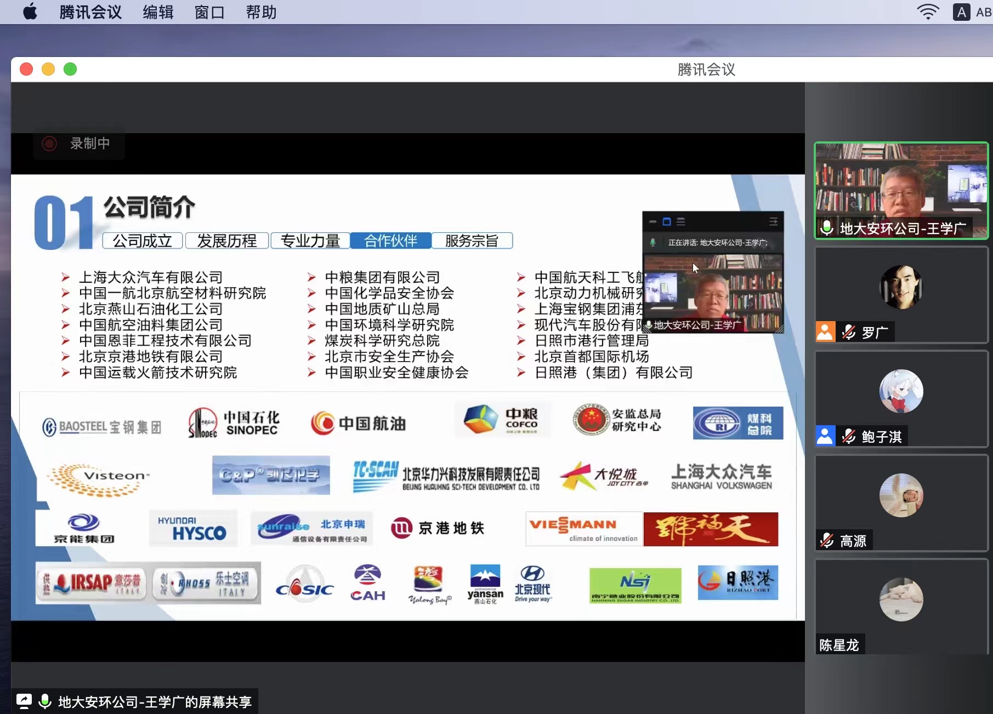Click the red recording indicator dot
The image size is (993, 714).
[49, 144]
